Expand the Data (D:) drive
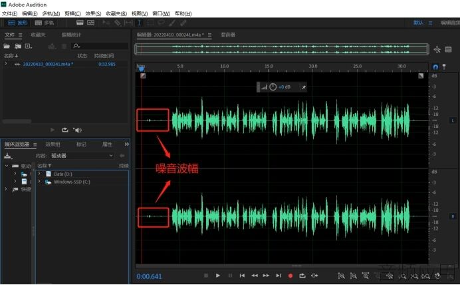 (39, 174)
